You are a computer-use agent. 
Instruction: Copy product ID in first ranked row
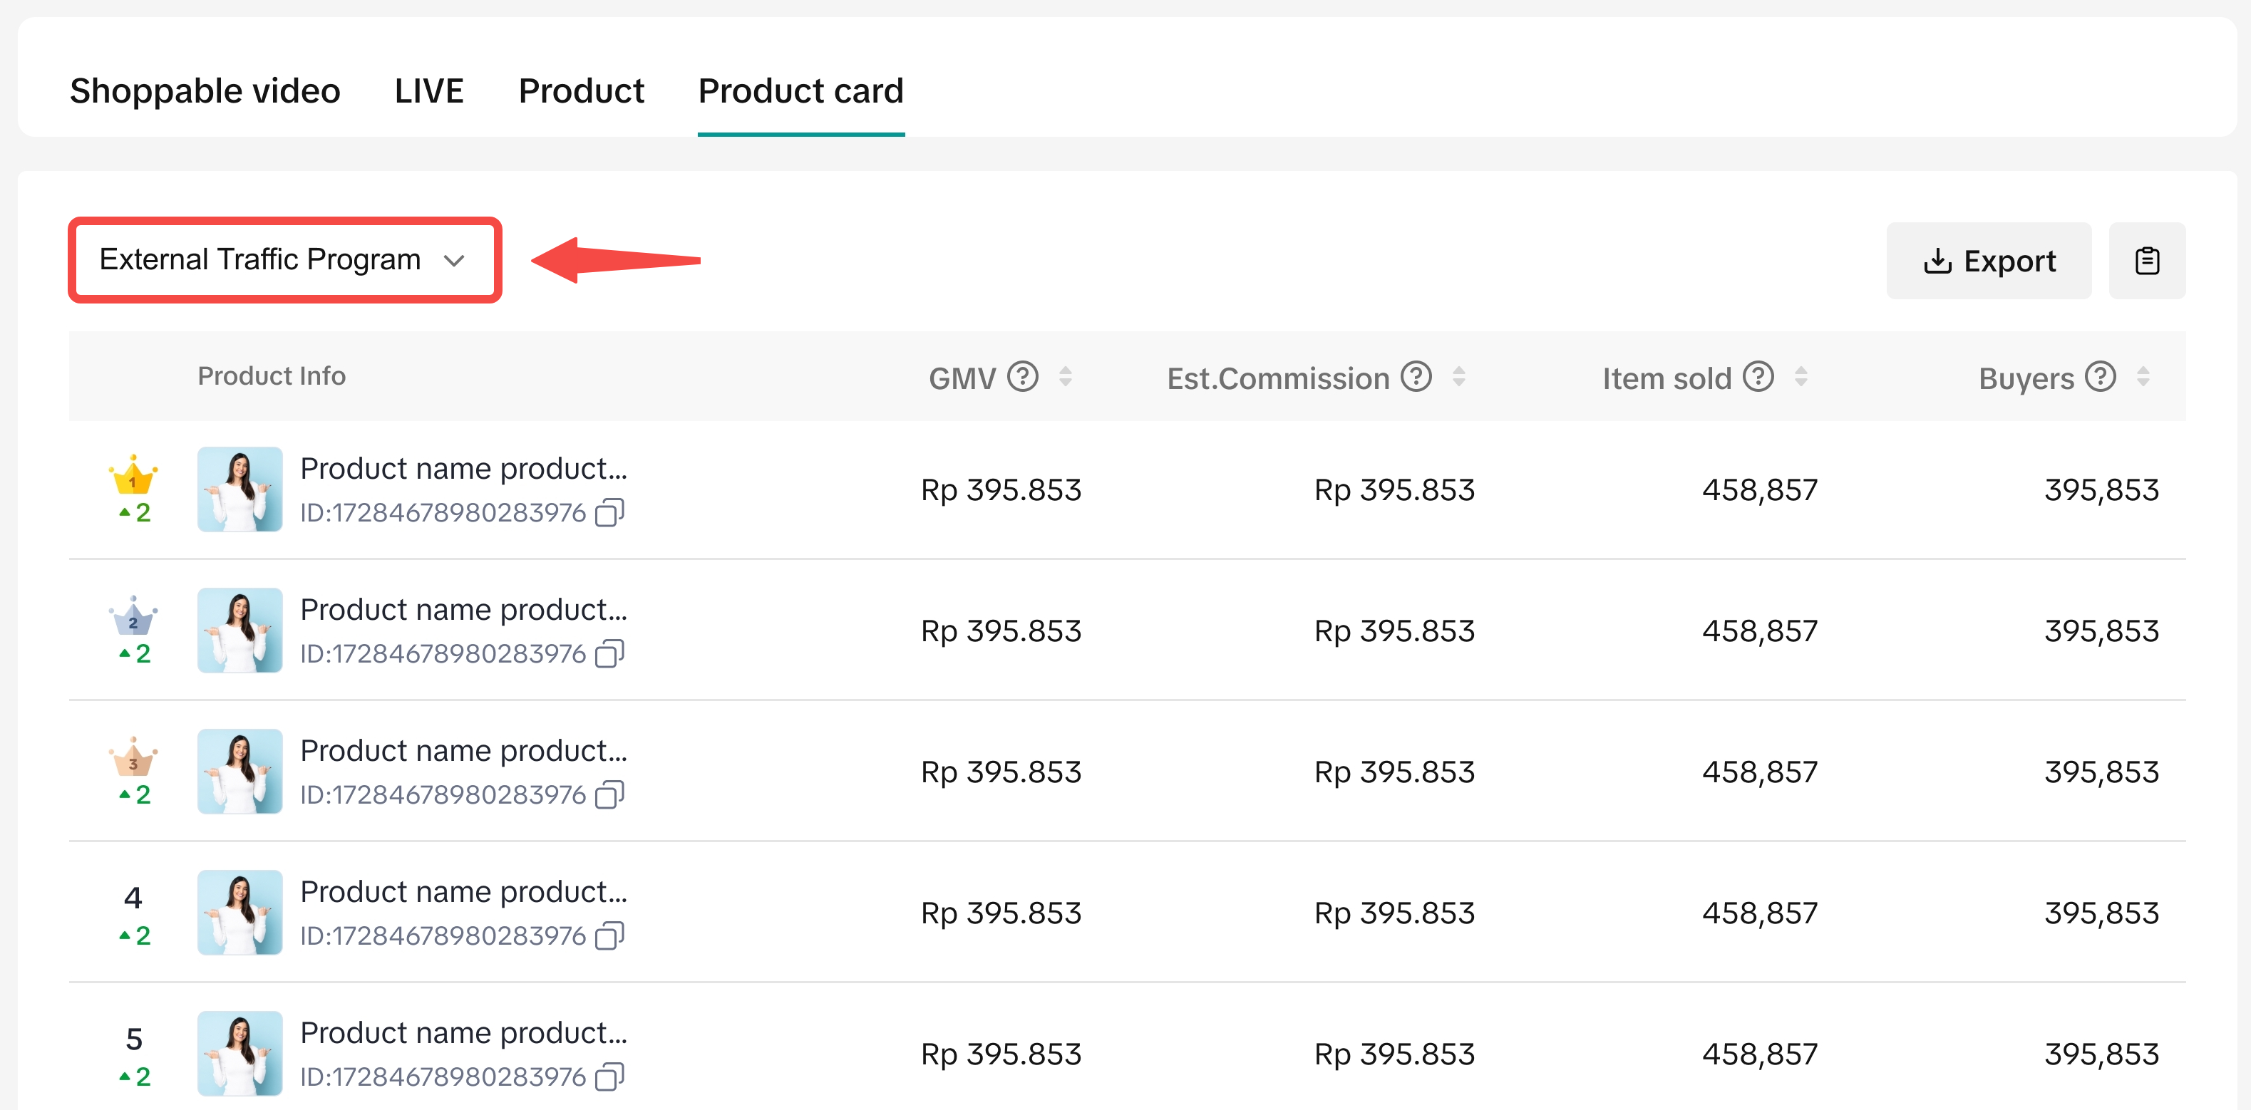pos(609,513)
